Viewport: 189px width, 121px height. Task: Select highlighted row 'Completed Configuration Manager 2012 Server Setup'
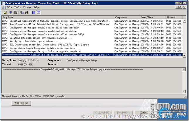tap(92, 55)
